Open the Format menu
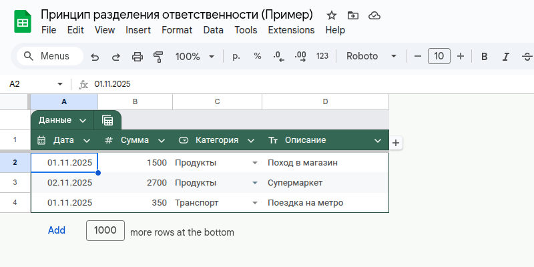534x267 pixels. (x=177, y=30)
